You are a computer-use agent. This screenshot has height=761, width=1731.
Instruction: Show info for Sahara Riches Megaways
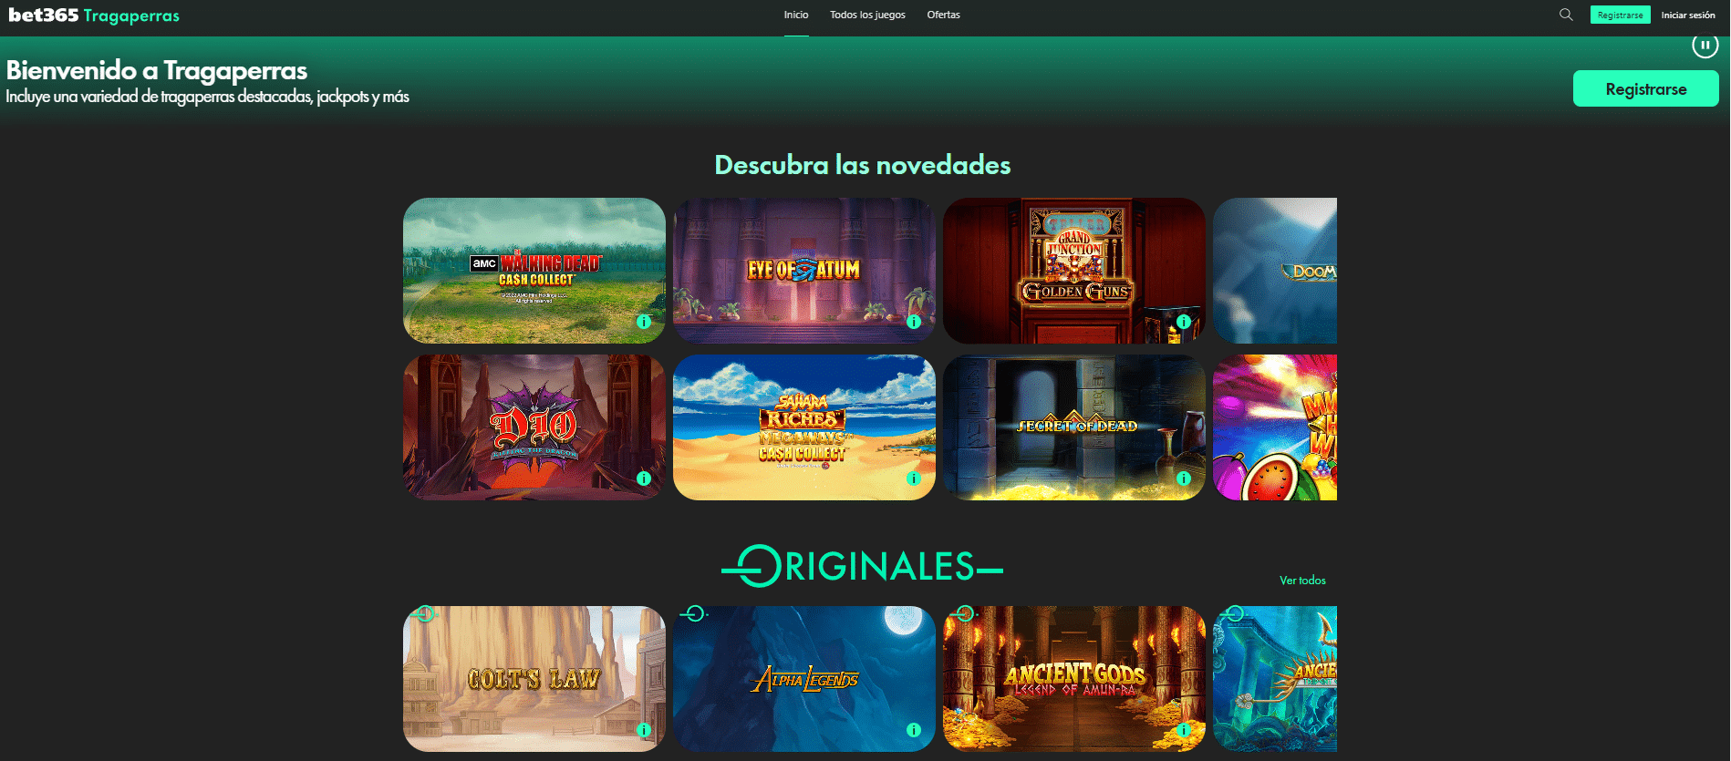914,478
